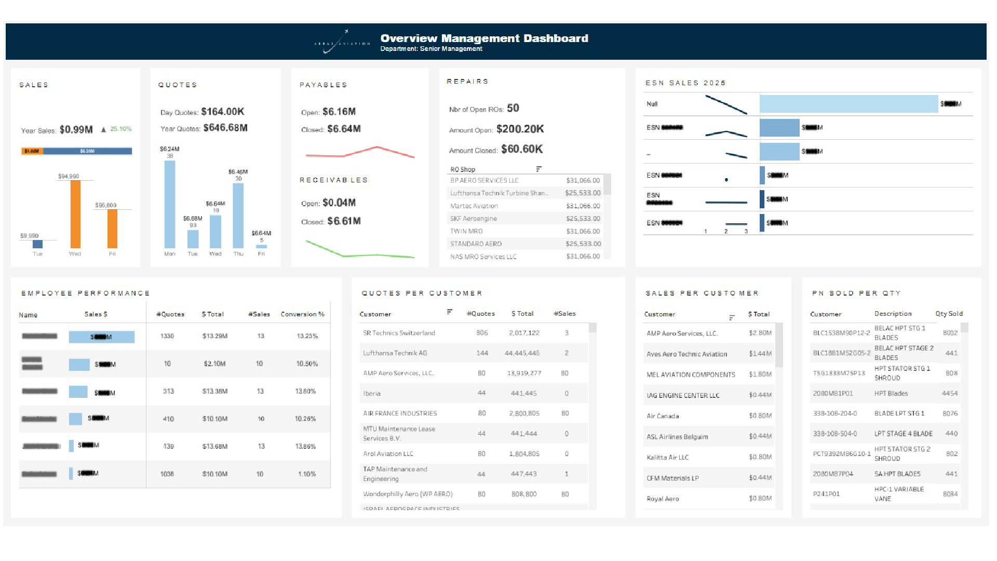The height and width of the screenshot is (561, 997).
Task: Select Air Canada sales row
Action: pos(709,416)
